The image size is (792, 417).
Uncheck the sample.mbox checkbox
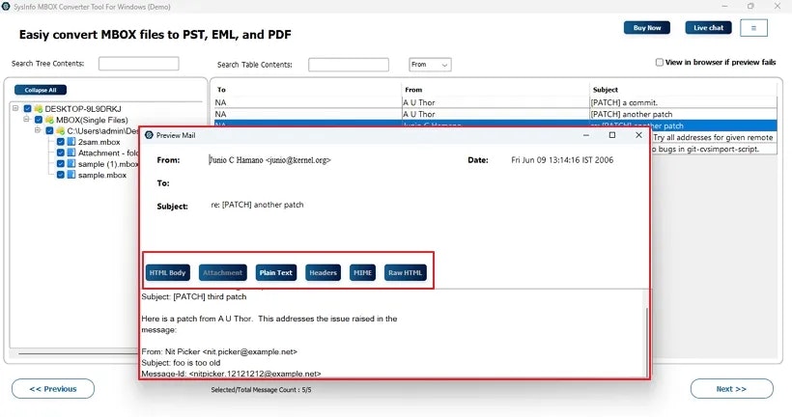(x=61, y=175)
